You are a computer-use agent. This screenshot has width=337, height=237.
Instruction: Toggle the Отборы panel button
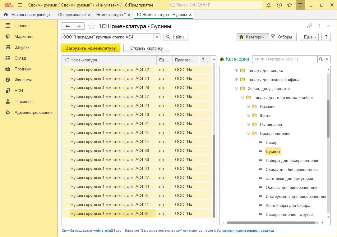[x=283, y=37]
